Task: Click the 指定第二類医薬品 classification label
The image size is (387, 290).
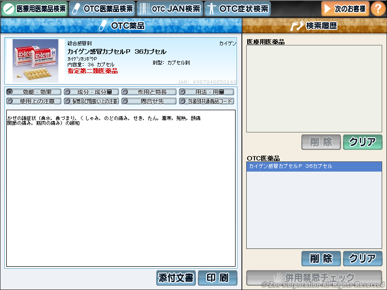Action: tap(92, 71)
